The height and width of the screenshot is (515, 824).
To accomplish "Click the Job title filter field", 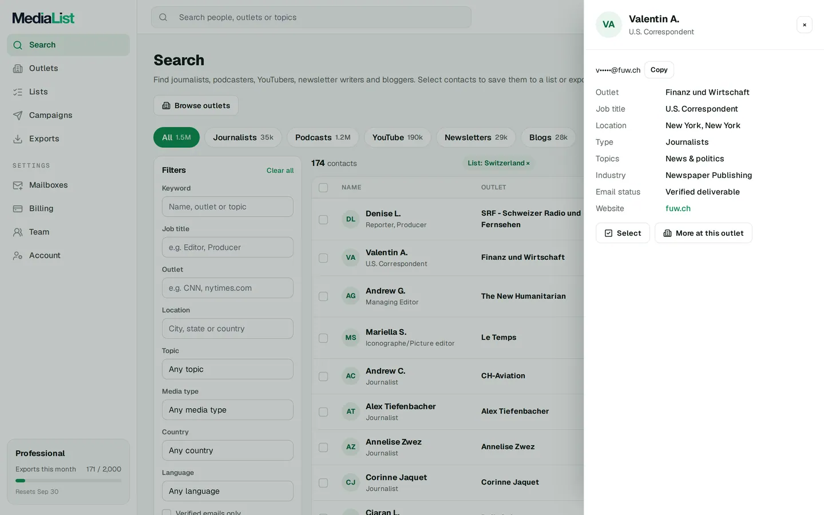I will point(228,247).
